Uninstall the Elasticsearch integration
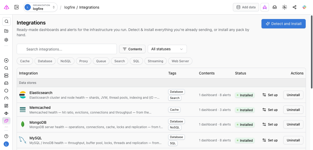The height and width of the screenshot is (150, 313). click(293, 95)
